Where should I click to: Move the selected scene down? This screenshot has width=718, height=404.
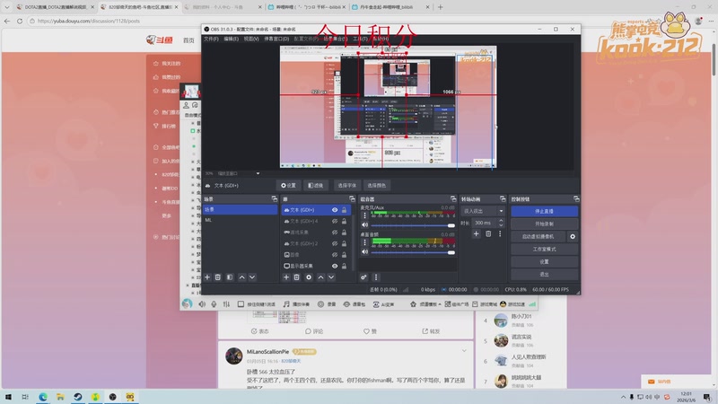(252, 277)
